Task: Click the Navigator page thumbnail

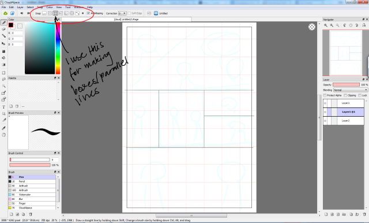Action: pyautogui.click(x=345, y=53)
